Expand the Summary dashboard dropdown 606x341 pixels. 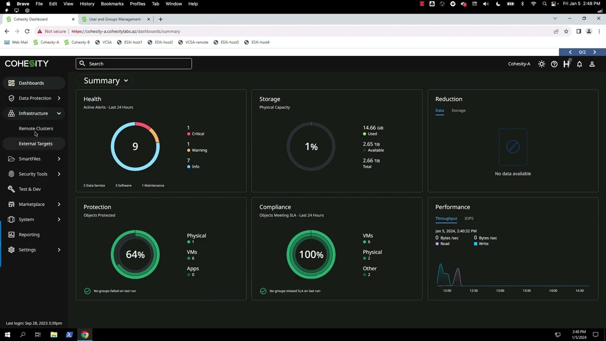coord(106,81)
